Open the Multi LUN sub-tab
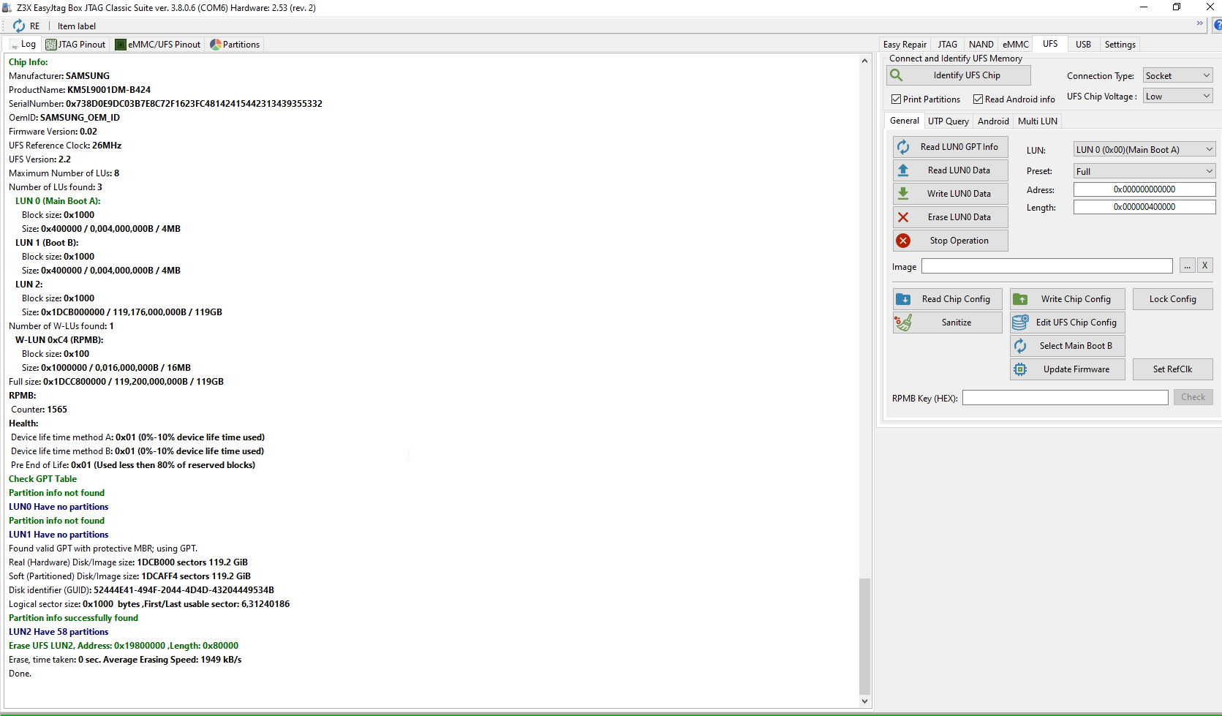 coord(1038,121)
